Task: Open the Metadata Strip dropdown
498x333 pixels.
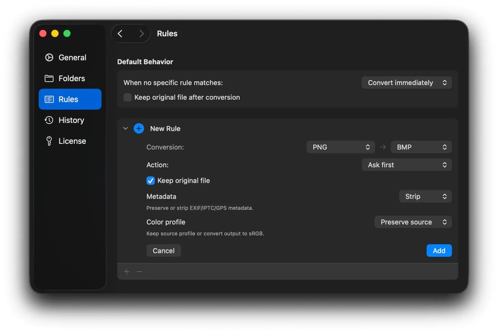Action: click(425, 196)
